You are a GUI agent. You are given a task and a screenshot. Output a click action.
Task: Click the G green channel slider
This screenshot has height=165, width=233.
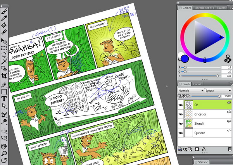[x=201, y=72]
